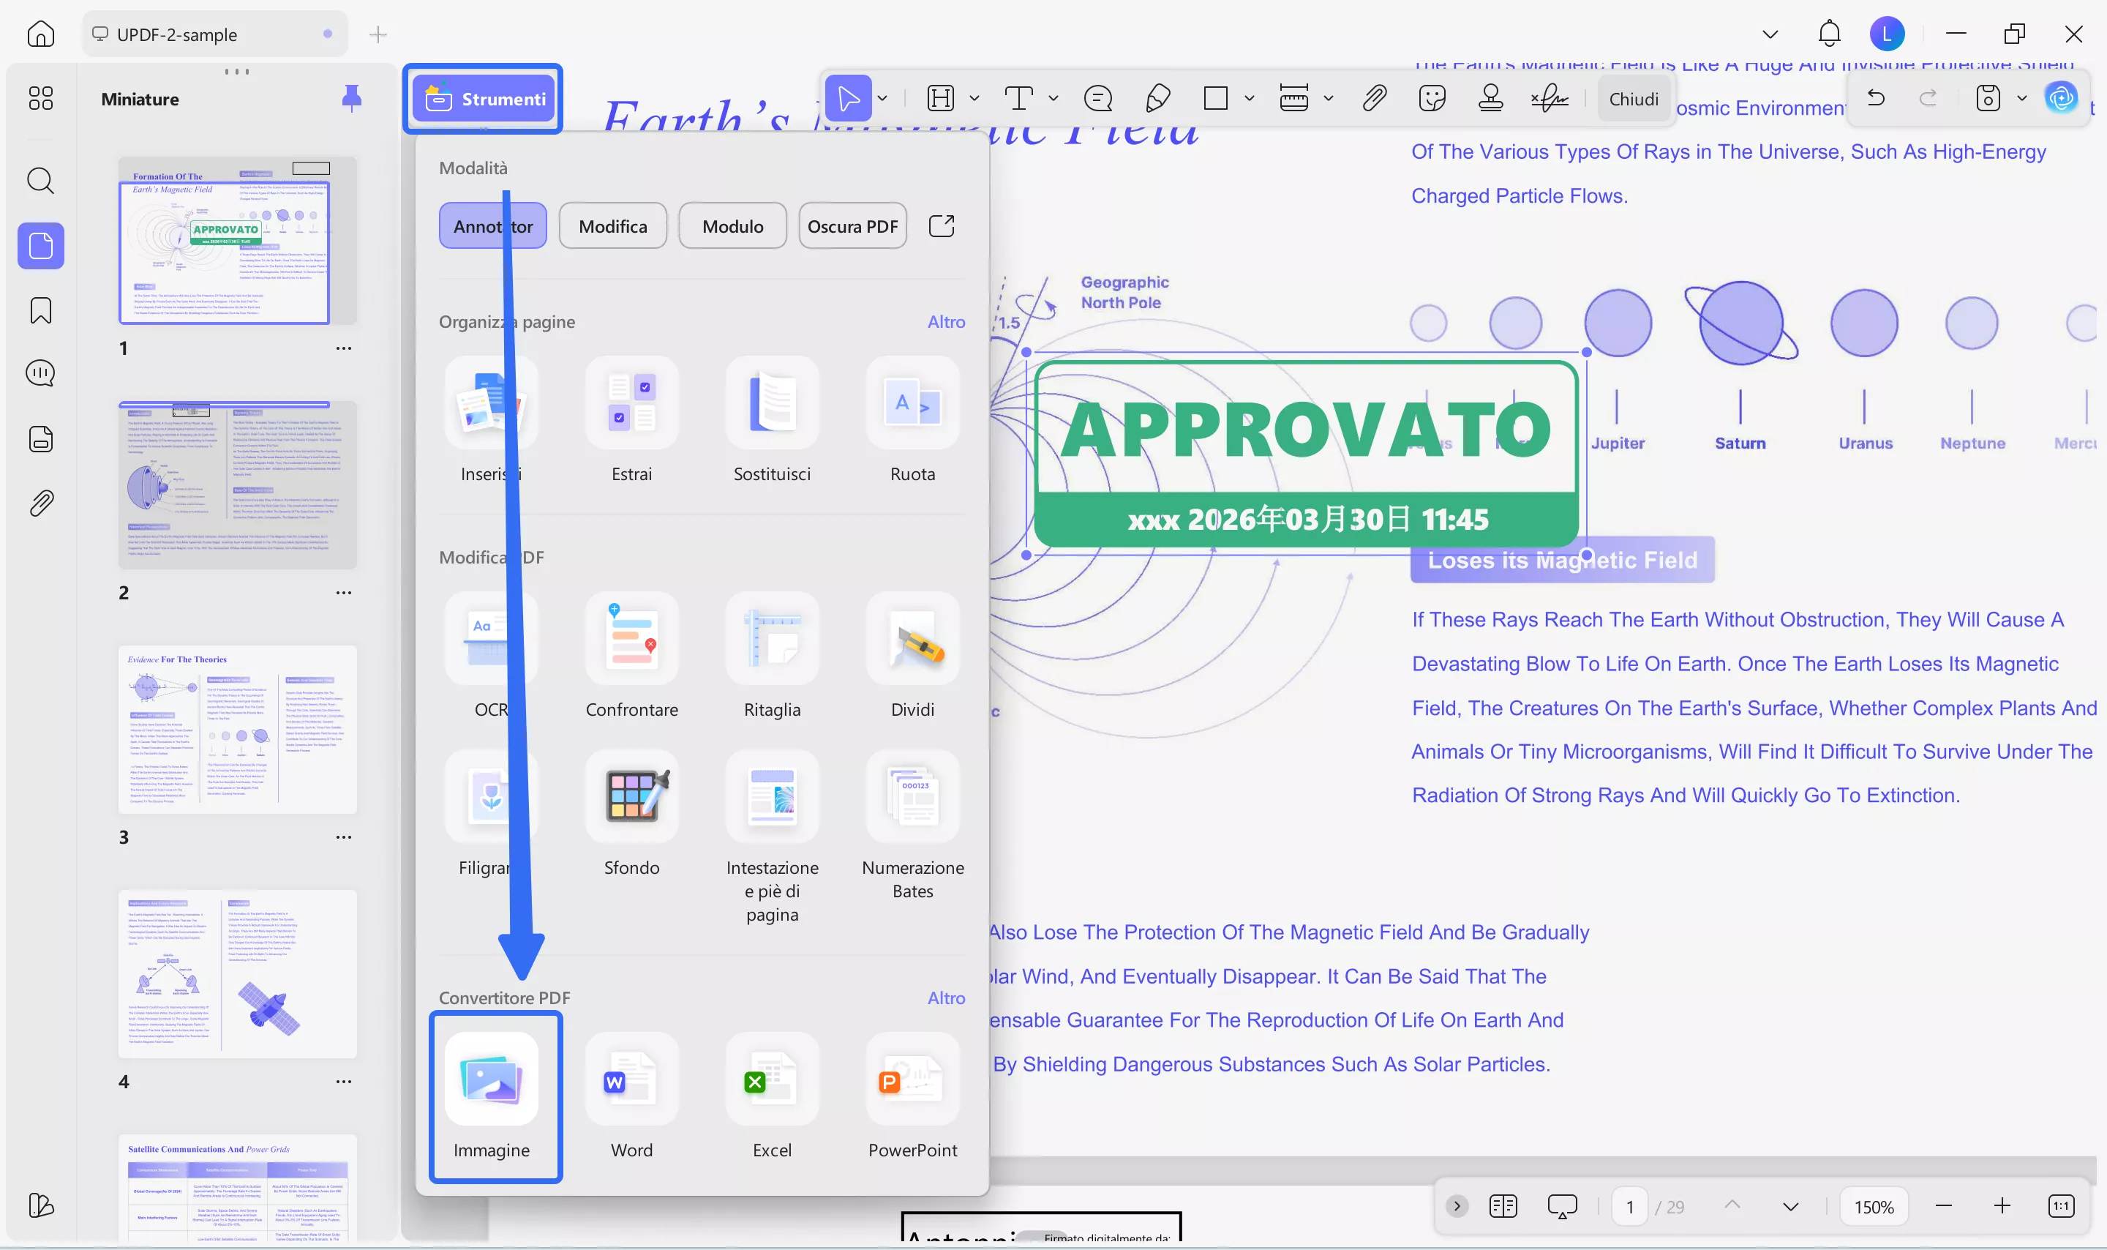This screenshot has width=2107, height=1250.
Task: Select the Sticker tool in the toolbar
Action: 1432,98
